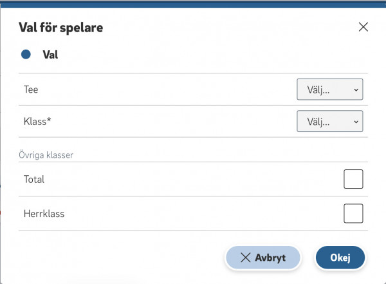The image size is (386, 284).
Task: Click the blue dot beside Val
Action: [26, 55]
